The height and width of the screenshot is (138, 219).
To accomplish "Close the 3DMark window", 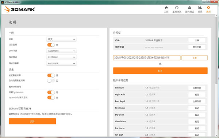I will pos(214,2).
